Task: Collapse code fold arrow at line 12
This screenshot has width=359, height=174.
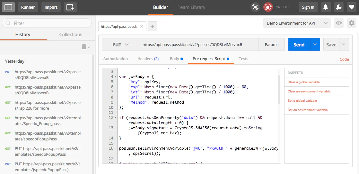Action: pos(115,118)
